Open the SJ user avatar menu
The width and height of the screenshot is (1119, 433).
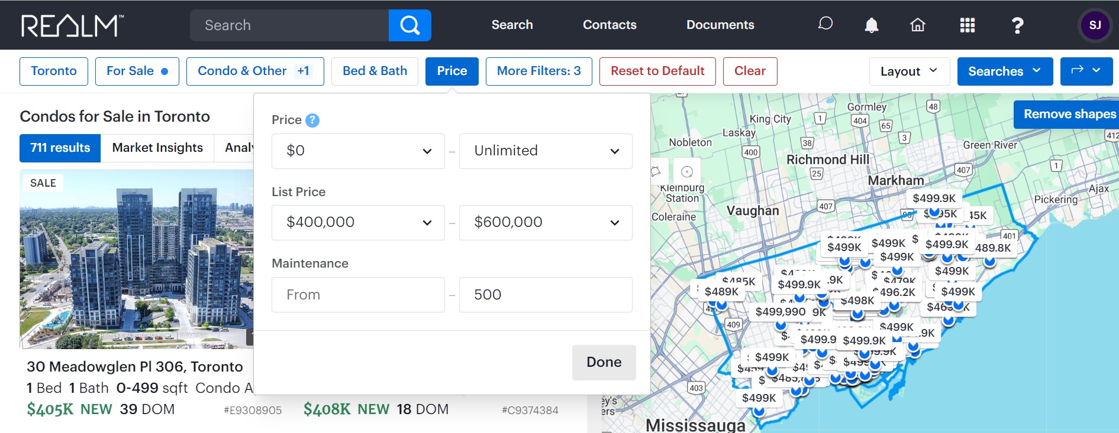1095,25
